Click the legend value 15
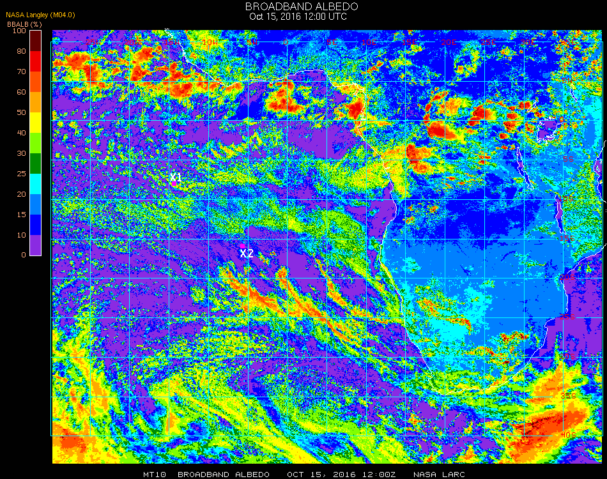607x479 pixels. pos(21,215)
